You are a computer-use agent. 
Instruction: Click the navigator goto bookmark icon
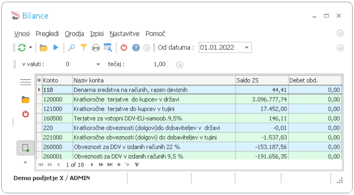pyautogui.click(x=127, y=165)
